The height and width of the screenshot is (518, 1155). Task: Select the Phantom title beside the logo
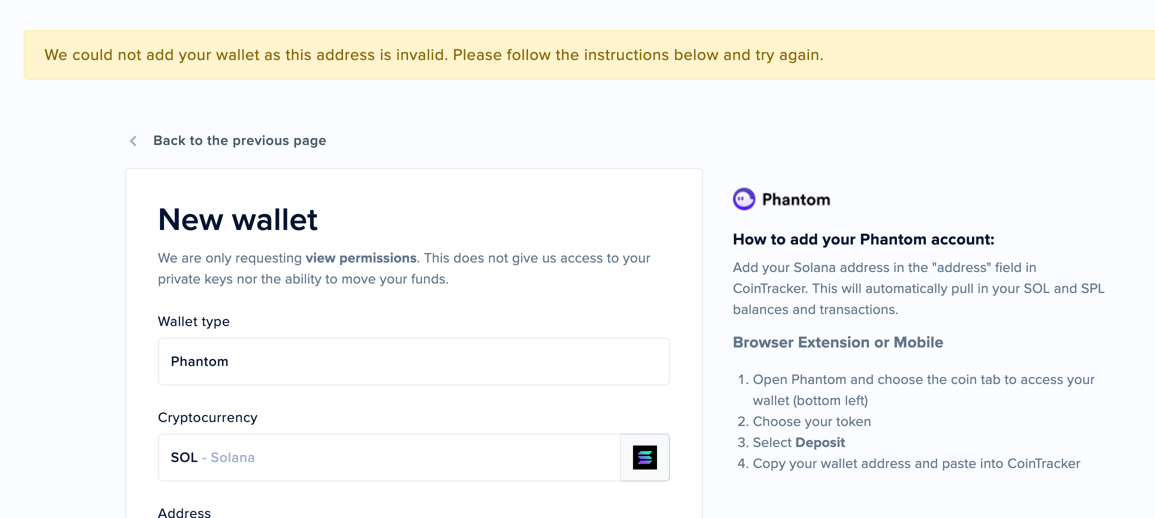pyautogui.click(x=796, y=199)
